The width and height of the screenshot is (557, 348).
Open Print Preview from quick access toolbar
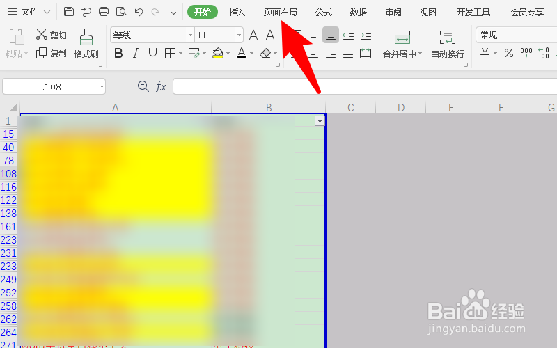click(121, 12)
